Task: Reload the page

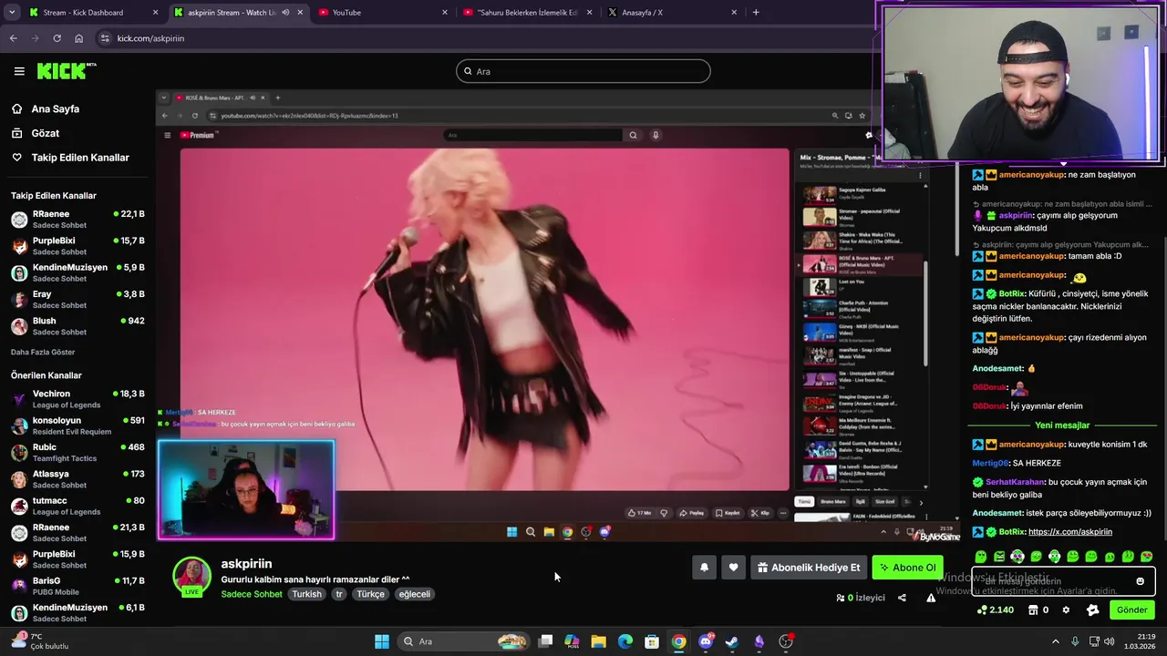Action: coord(57,38)
